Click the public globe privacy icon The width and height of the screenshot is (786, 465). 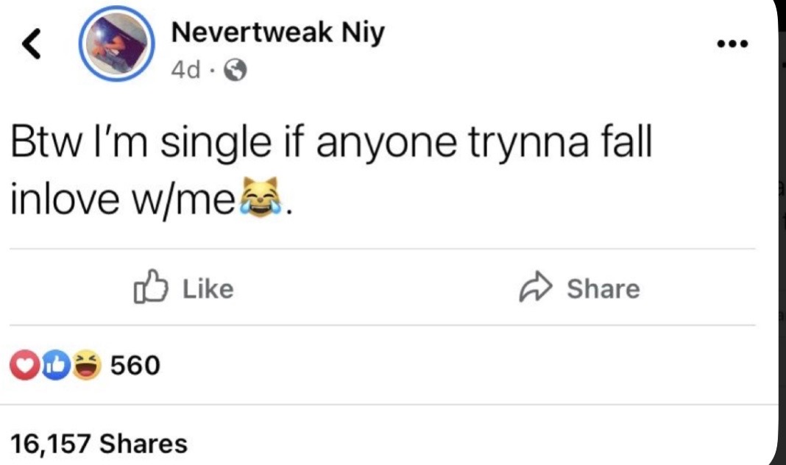point(235,70)
